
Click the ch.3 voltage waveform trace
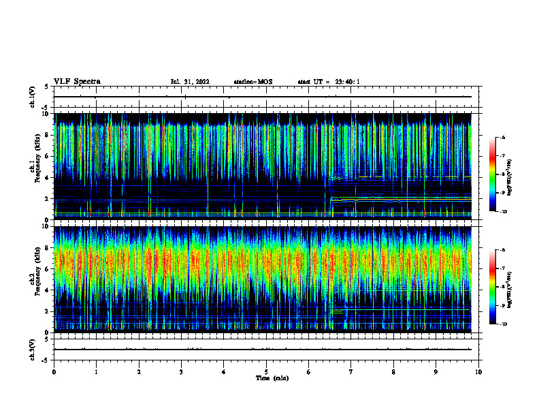click(x=263, y=350)
